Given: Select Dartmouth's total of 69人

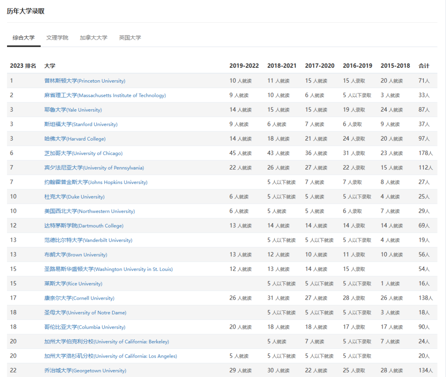Looking at the screenshot, I should click(x=424, y=226).
